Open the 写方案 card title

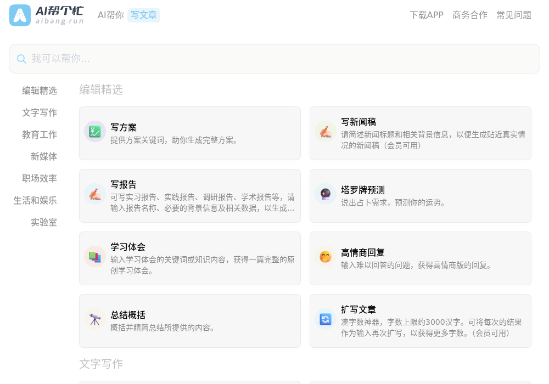(x=124, y=127)
